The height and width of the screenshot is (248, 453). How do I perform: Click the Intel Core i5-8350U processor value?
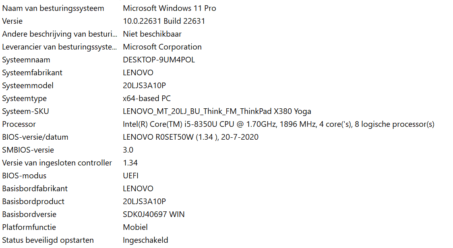[x=278, y=124]
